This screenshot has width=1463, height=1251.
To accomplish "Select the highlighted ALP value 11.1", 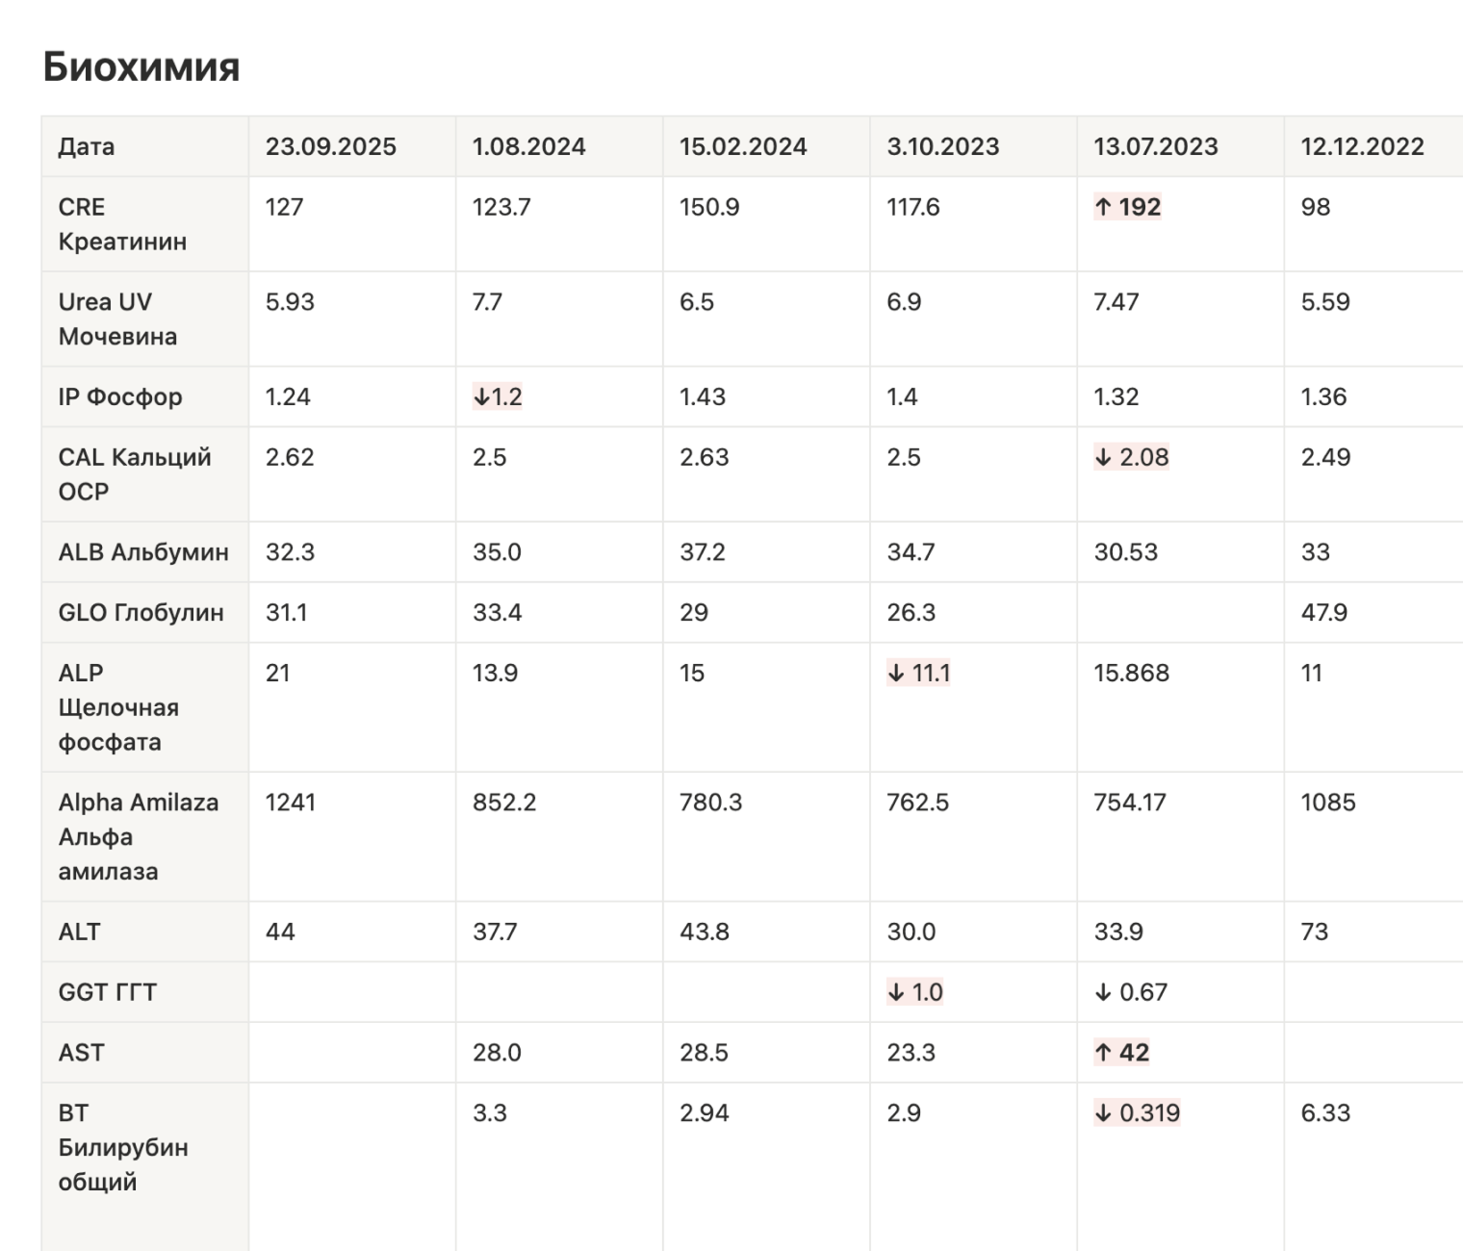I will (x=919, y=673).
